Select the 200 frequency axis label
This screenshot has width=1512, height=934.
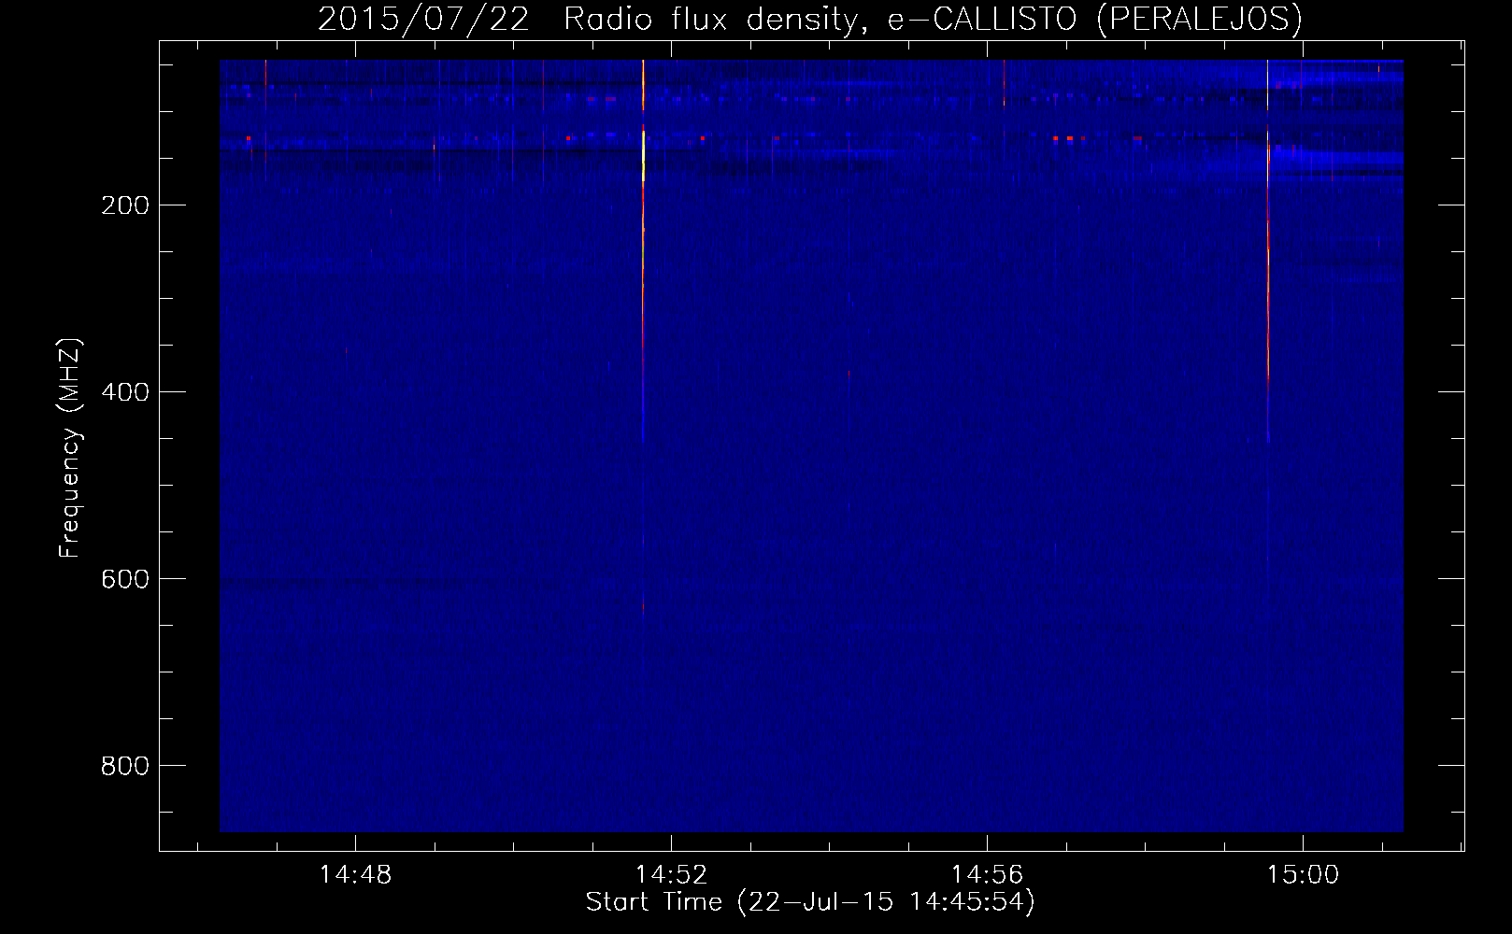click(x=123, y=205)
